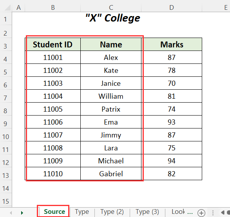Click the "X" College title cell
Screen dimensions: 230x217
pos(113,18)
